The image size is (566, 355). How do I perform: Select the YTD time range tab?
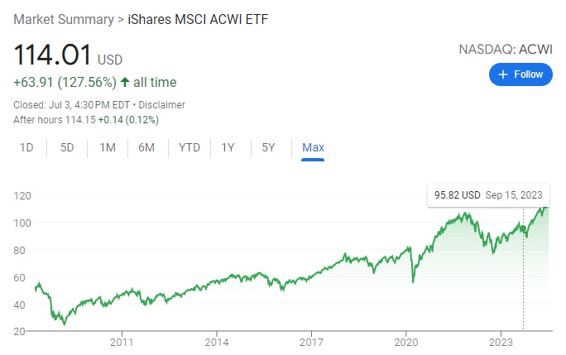click(189, 147)
